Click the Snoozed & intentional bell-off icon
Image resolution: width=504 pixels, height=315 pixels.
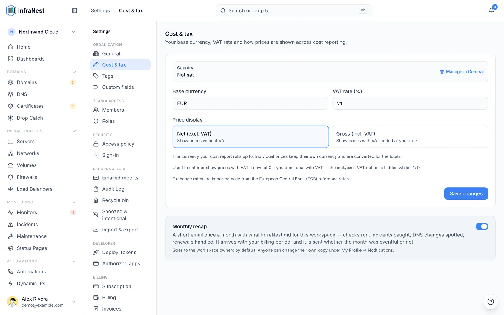(96, 215)
